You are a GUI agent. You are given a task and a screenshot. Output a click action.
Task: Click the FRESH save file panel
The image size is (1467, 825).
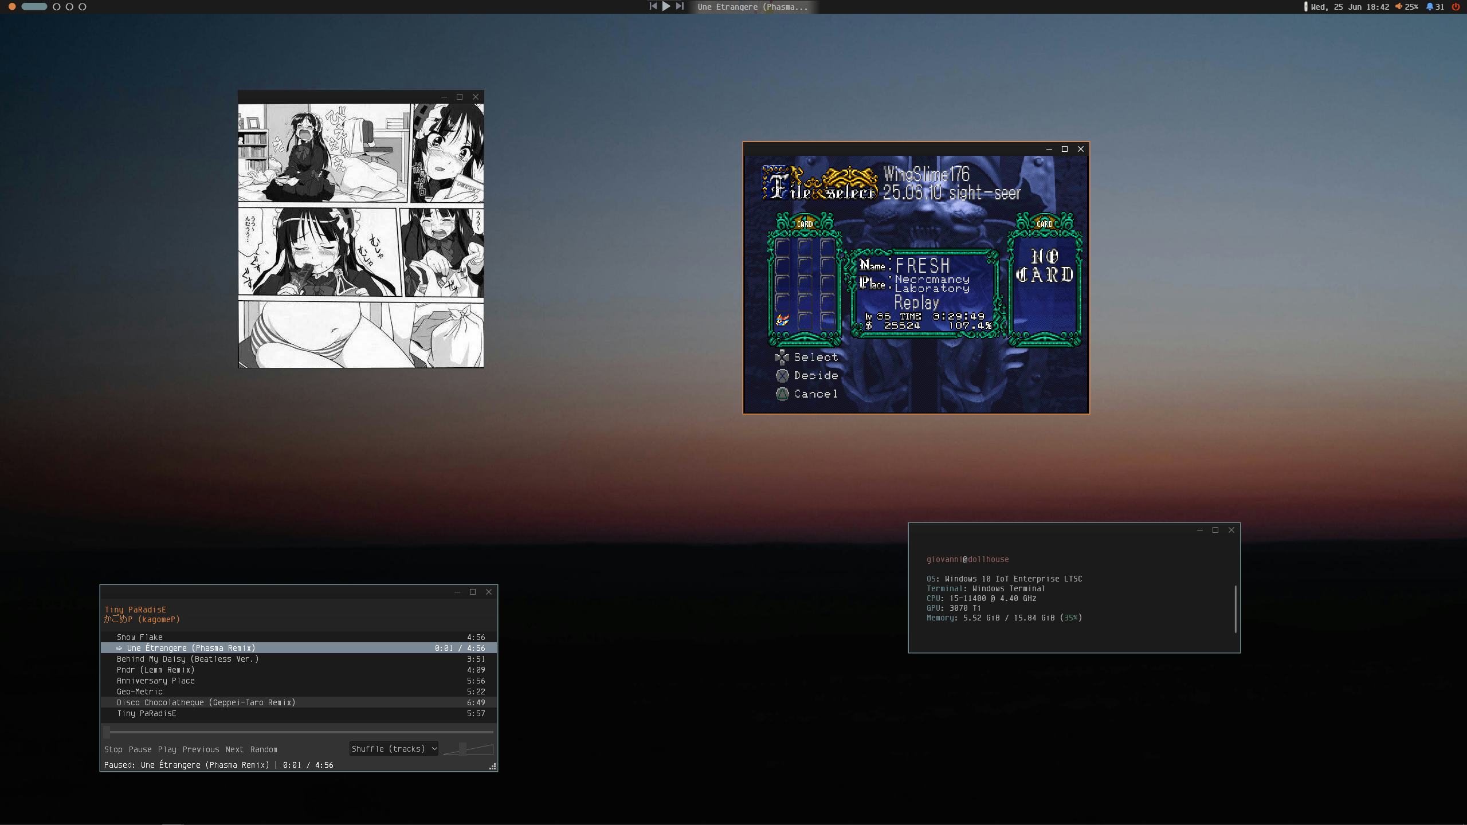tap(925, 293)
